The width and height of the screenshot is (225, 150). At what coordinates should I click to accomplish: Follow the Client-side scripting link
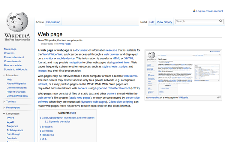click(x=121, y=102)
